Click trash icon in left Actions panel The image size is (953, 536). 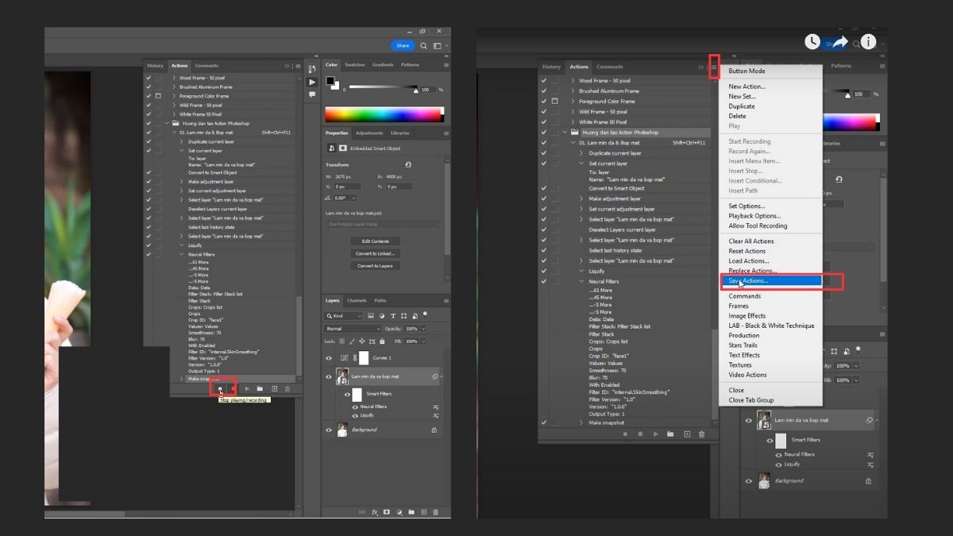pos(287,388)
